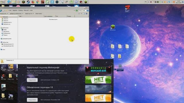
Task: Select the Counter-Strike Global Offensive desktop icon
Action: [11, 68]
